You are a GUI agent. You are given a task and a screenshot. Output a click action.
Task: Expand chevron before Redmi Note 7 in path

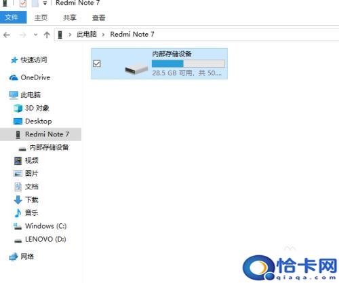(x=103, y=35)
